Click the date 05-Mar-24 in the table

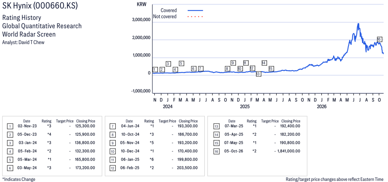click(x=27, y=160)
